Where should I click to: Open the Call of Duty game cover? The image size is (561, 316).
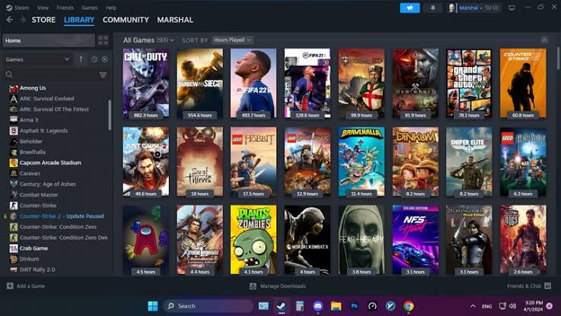[x=145, y=84]
